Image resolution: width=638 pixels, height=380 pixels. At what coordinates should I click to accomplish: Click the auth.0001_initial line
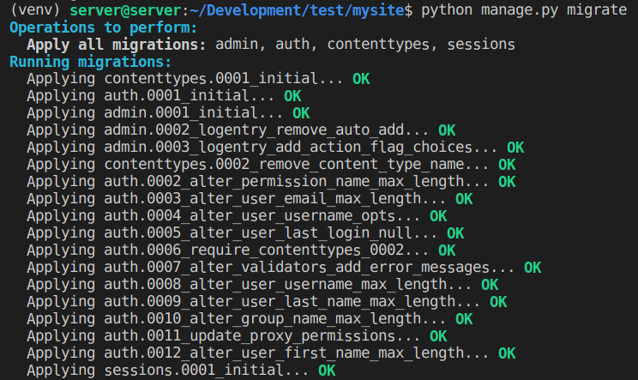point(164,96)
